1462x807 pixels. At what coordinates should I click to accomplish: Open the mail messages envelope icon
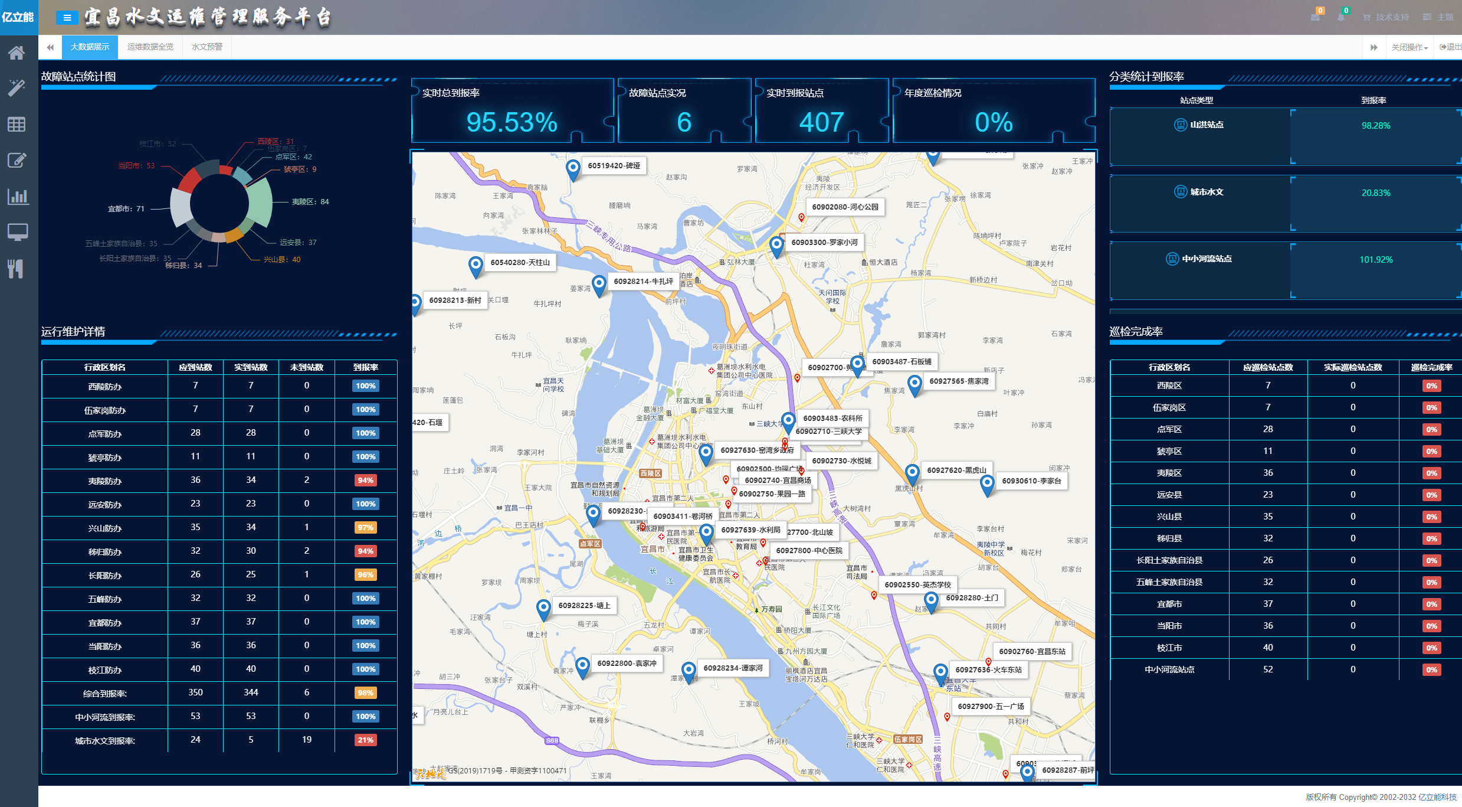pyautogui.click(x=1315, y=17)
